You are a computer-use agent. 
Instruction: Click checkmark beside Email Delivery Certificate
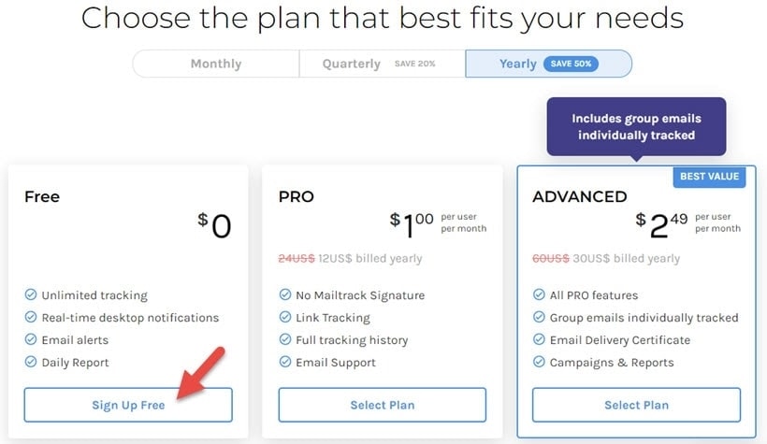pos(539,339)
